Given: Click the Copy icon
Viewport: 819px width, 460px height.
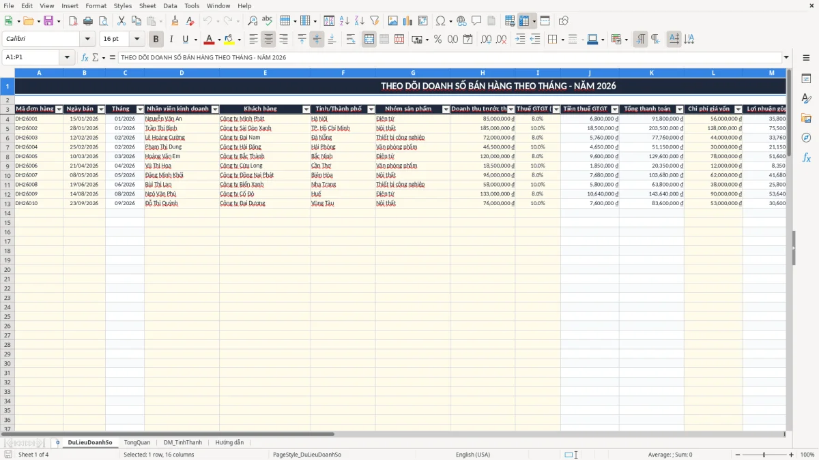Looking at the screenshot, I should coord(136,21).
